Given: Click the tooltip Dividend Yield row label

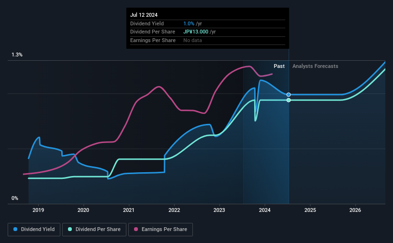Looking at the screenshot, I should point(147,23).
